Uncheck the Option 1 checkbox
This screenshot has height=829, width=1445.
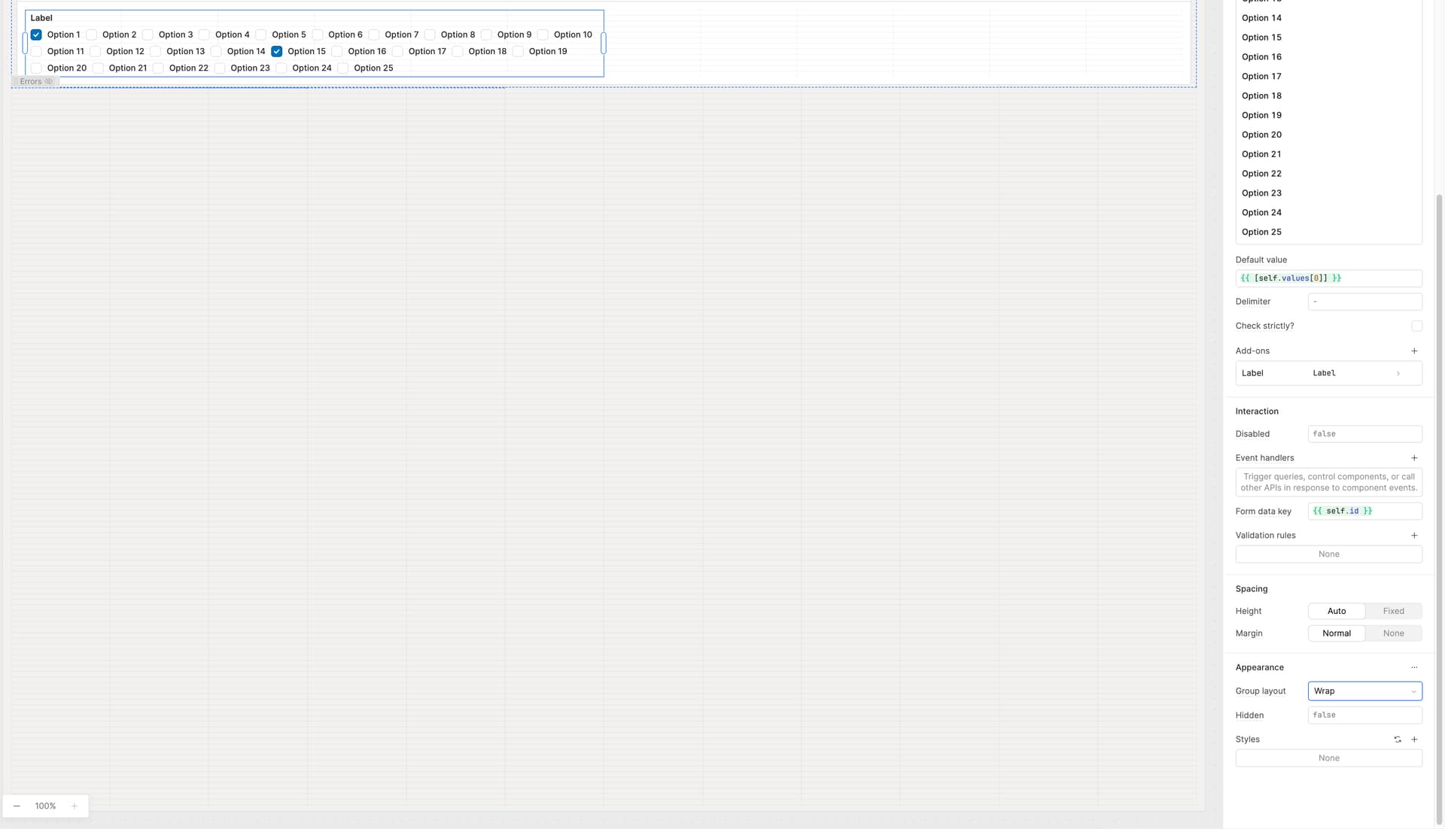(36, 35)
